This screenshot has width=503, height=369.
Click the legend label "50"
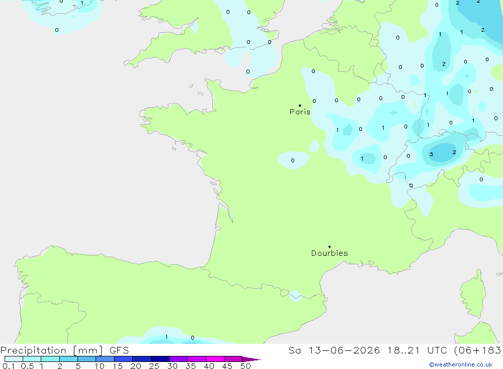tap(245, 366)
